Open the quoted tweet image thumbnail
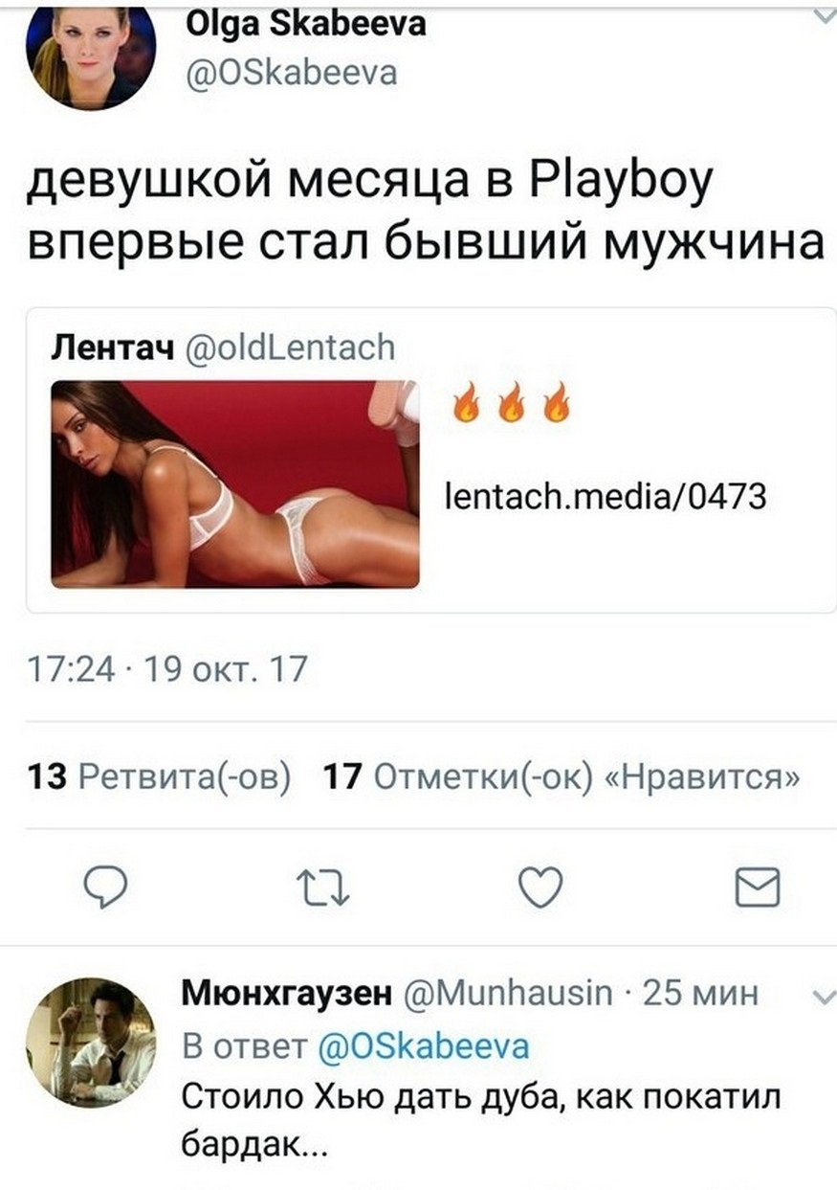837x1190 pixels. pos(235,483)
